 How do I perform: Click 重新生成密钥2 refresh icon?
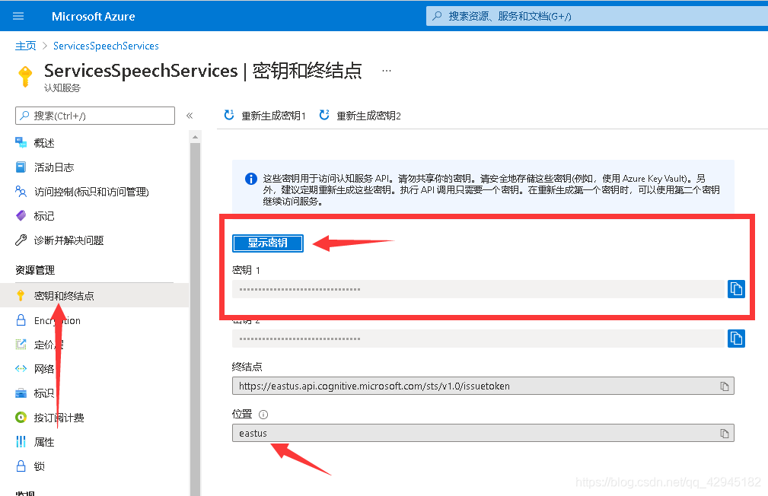point(323,115)
